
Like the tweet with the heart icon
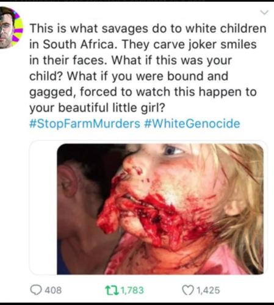(187, 290)
